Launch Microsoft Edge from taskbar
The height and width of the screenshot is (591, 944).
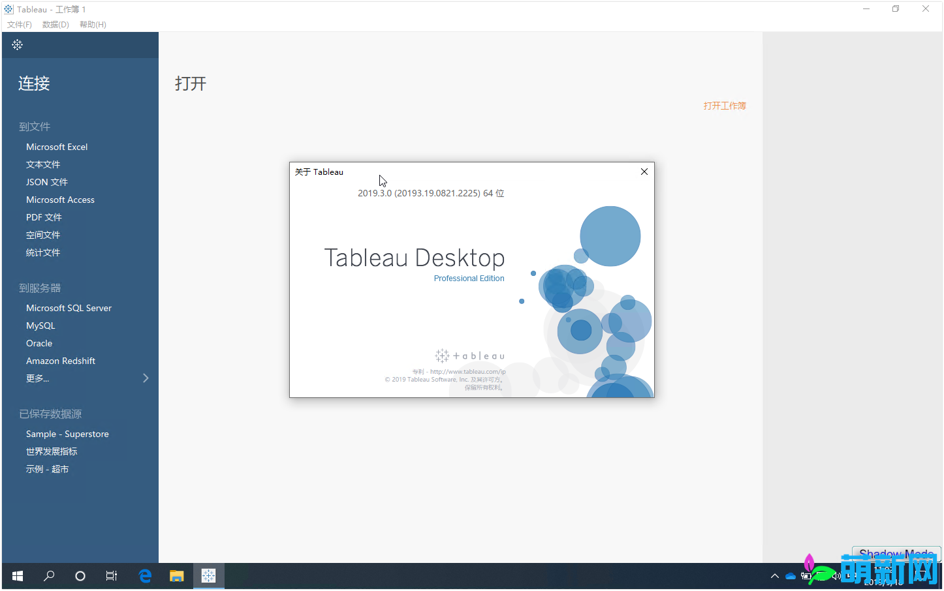(145, 576)
